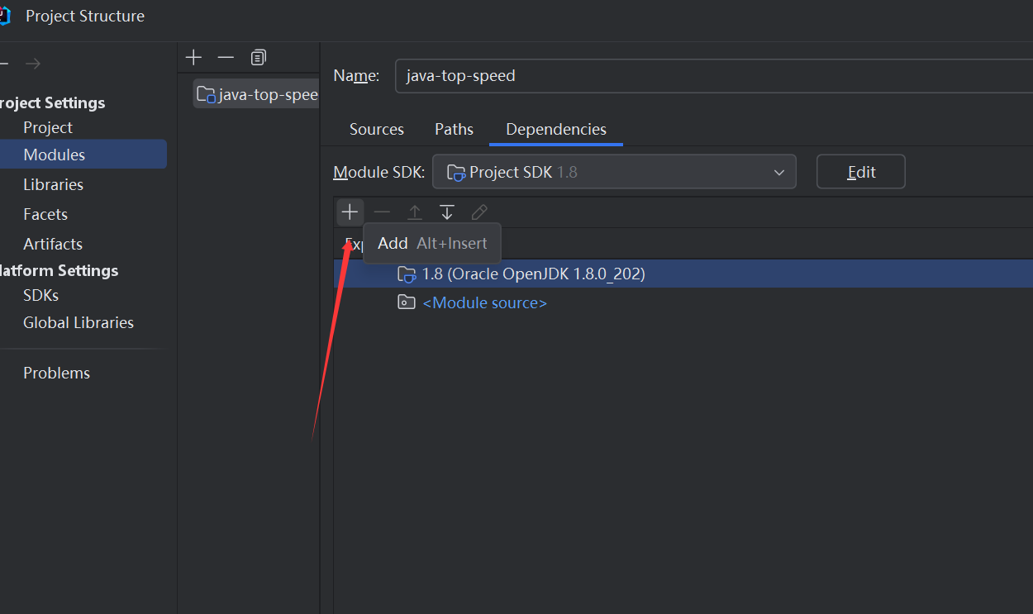Open SDKs under Platform Settings
1033x614 pixels.
40,295
